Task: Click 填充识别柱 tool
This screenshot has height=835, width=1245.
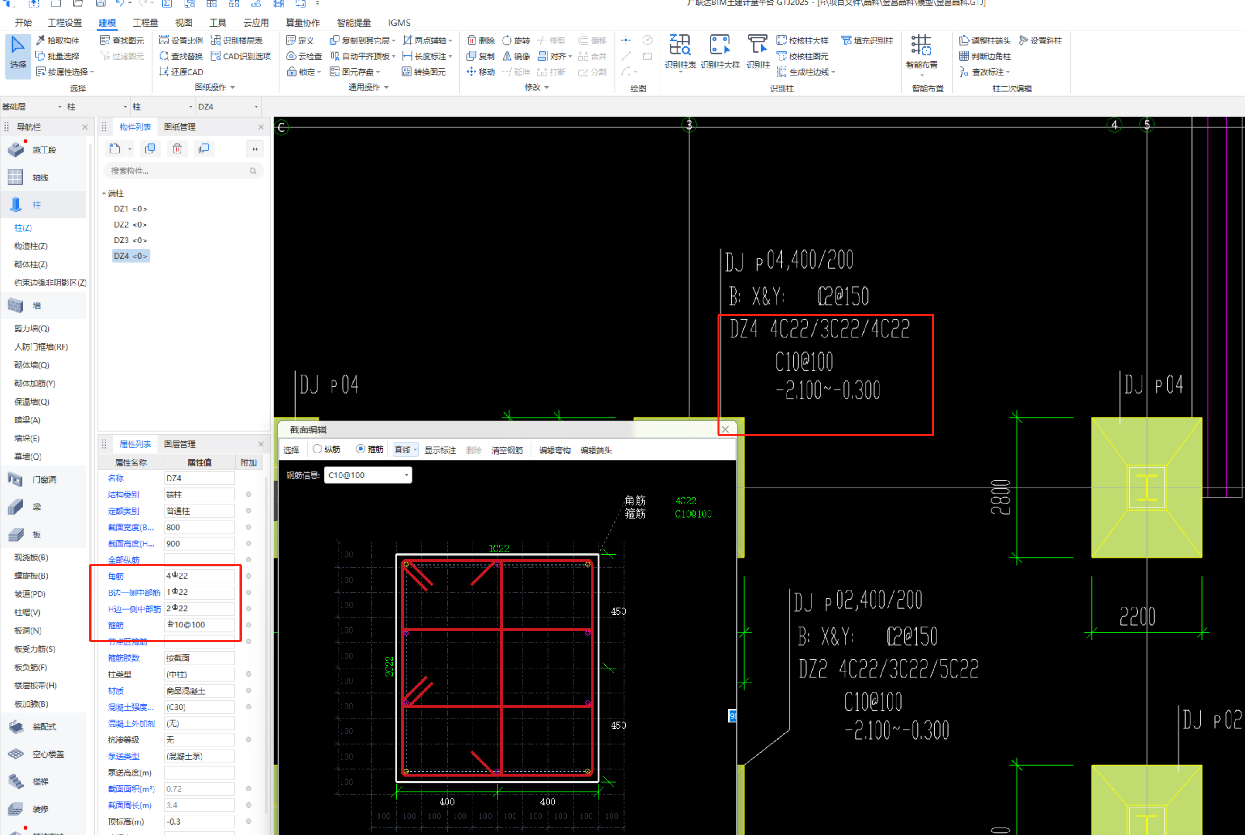Action: tap(867, 41)
